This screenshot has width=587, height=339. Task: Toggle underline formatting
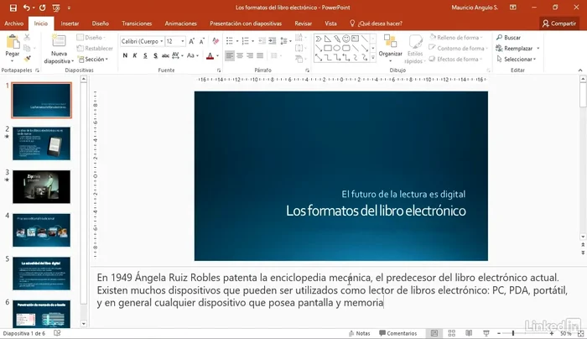click(145, 55)
